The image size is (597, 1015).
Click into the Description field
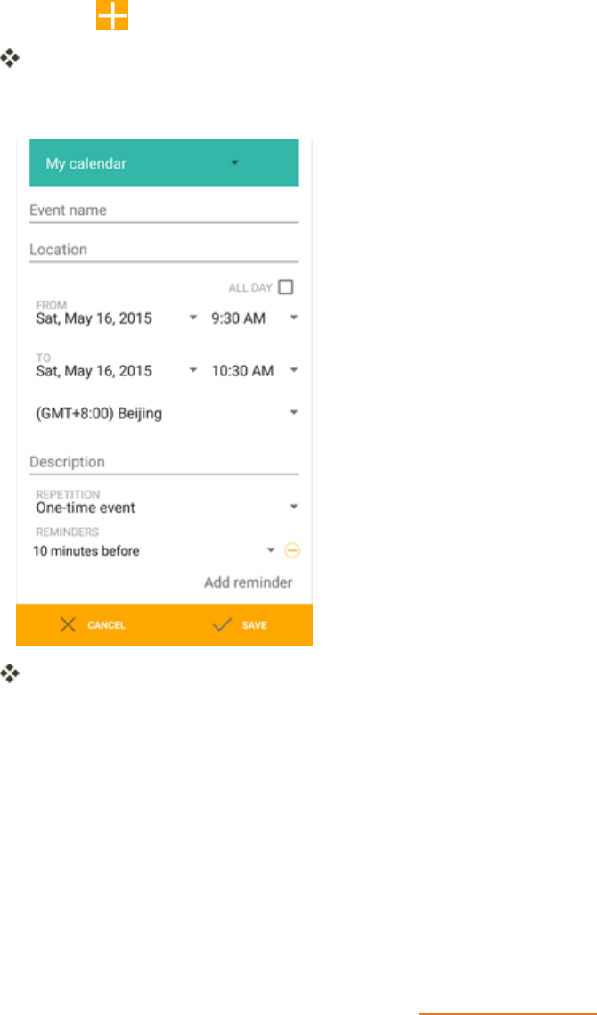(163, 462)
